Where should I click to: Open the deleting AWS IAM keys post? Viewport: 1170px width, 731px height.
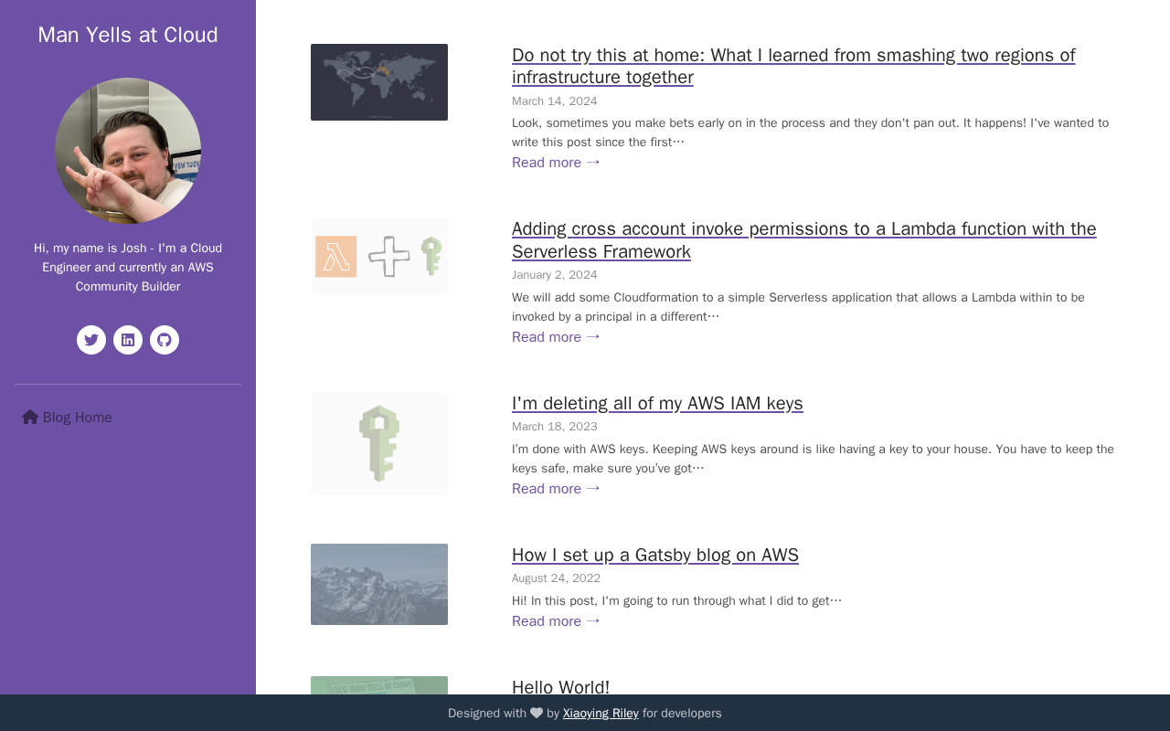click(657, 403)
